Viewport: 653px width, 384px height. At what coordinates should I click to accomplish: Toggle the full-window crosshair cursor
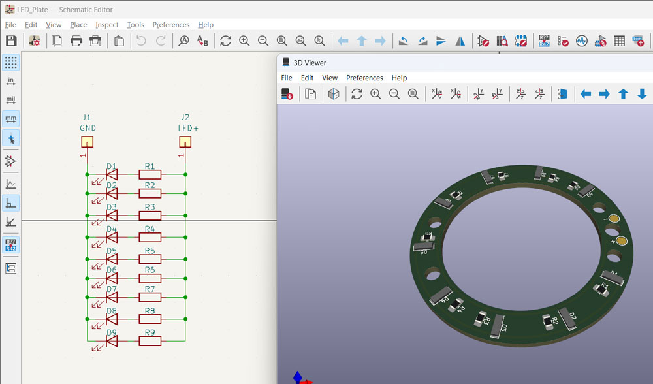(x=11, y=138)
